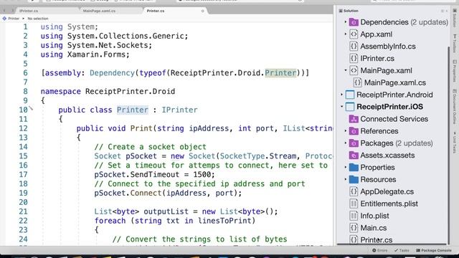
Task: Select AssemblyInfo.cs in the Solution tree
Action: (x=388, y=46)
